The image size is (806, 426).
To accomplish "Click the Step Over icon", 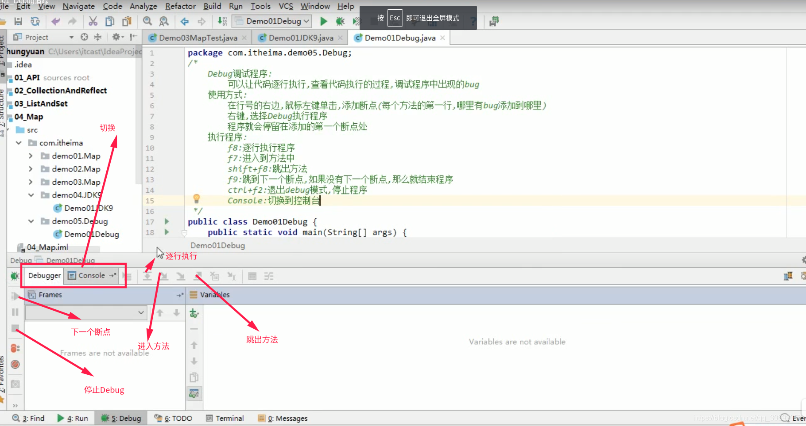I will [147, 277].
